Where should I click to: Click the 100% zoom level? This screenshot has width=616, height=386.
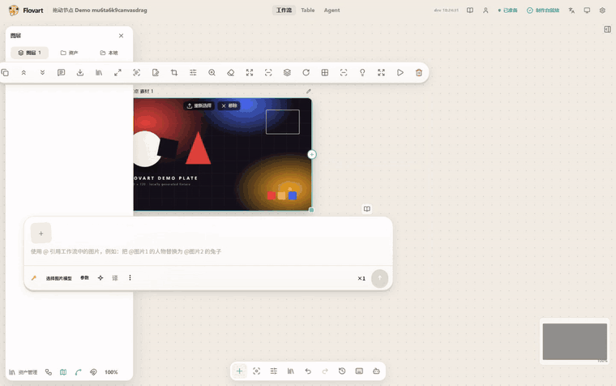[x=111, y=372]
